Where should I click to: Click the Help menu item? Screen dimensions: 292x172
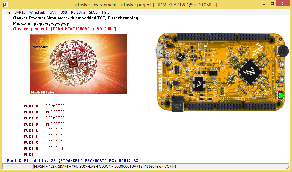106,12
